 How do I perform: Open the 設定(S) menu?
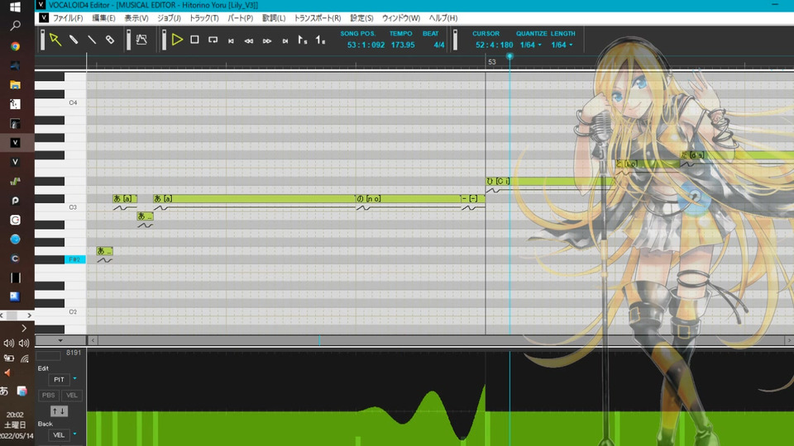[x=361, y=17]
